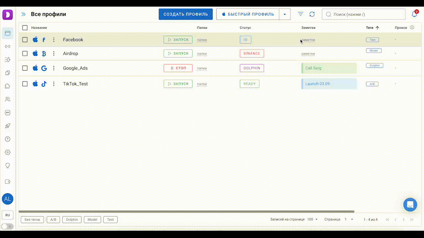Toggle the theme switch at bottom left

(x=7, y=226)
